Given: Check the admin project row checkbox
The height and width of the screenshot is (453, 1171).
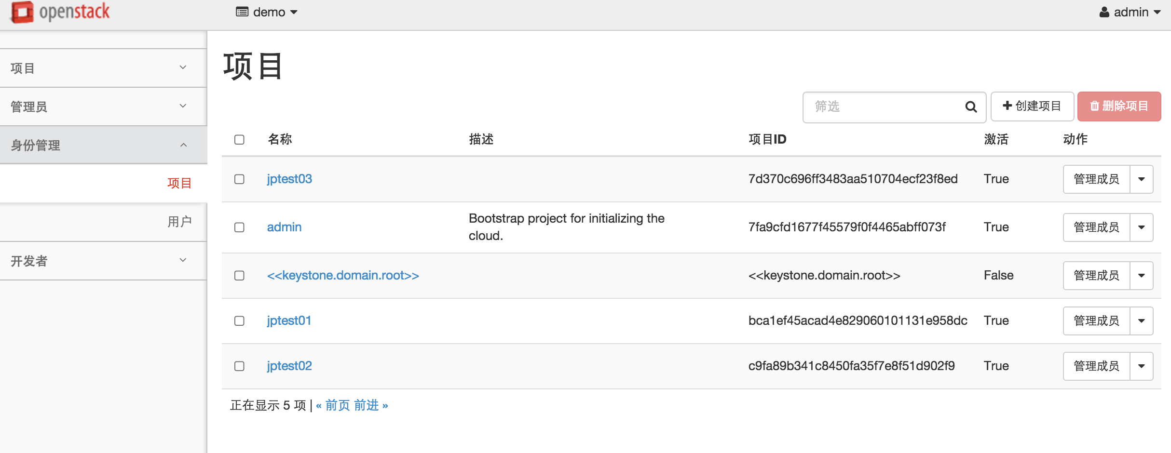Looking at the screenshot, I should pyautogui.click(x=239, y=227).
